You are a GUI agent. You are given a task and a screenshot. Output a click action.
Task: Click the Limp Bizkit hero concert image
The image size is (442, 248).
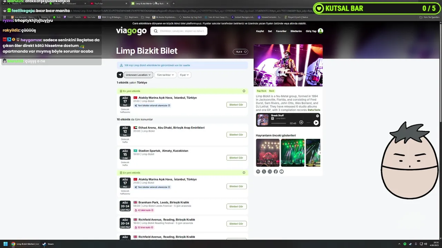pyautogui.click(x=288, y=65)
